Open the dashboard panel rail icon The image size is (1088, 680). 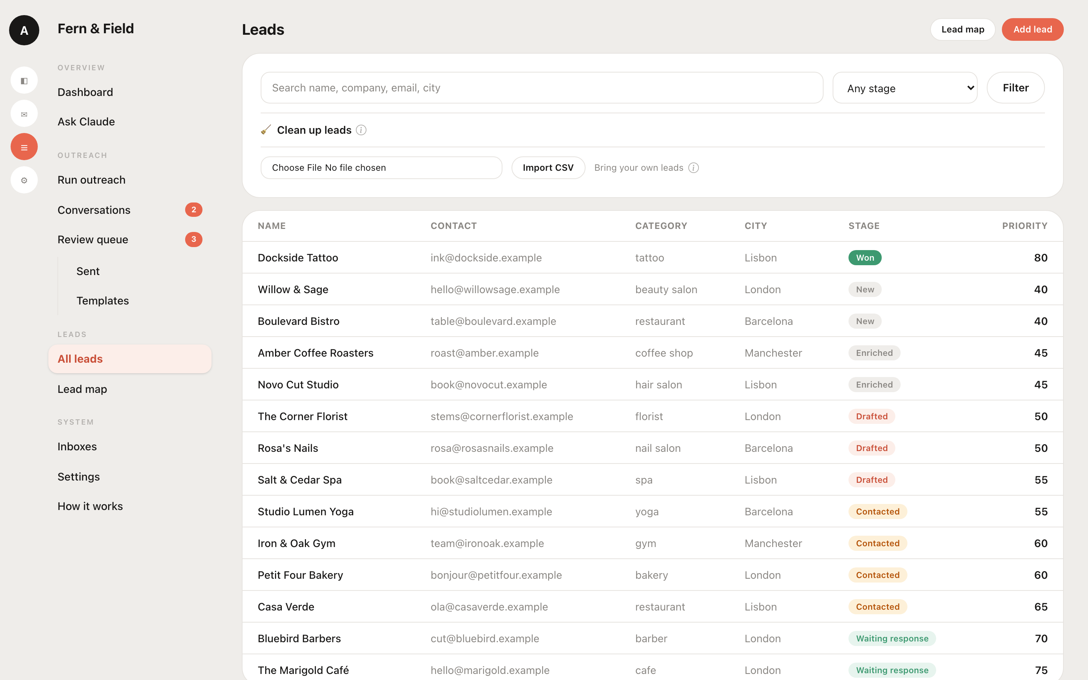point(24,80)
